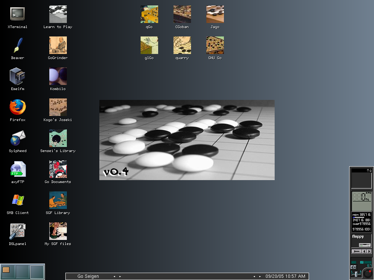The width and height of the screenshot is (374, 280).
Task: Toggle the ST stereo indicator on mixer
Action: click(x=362, y=262)
